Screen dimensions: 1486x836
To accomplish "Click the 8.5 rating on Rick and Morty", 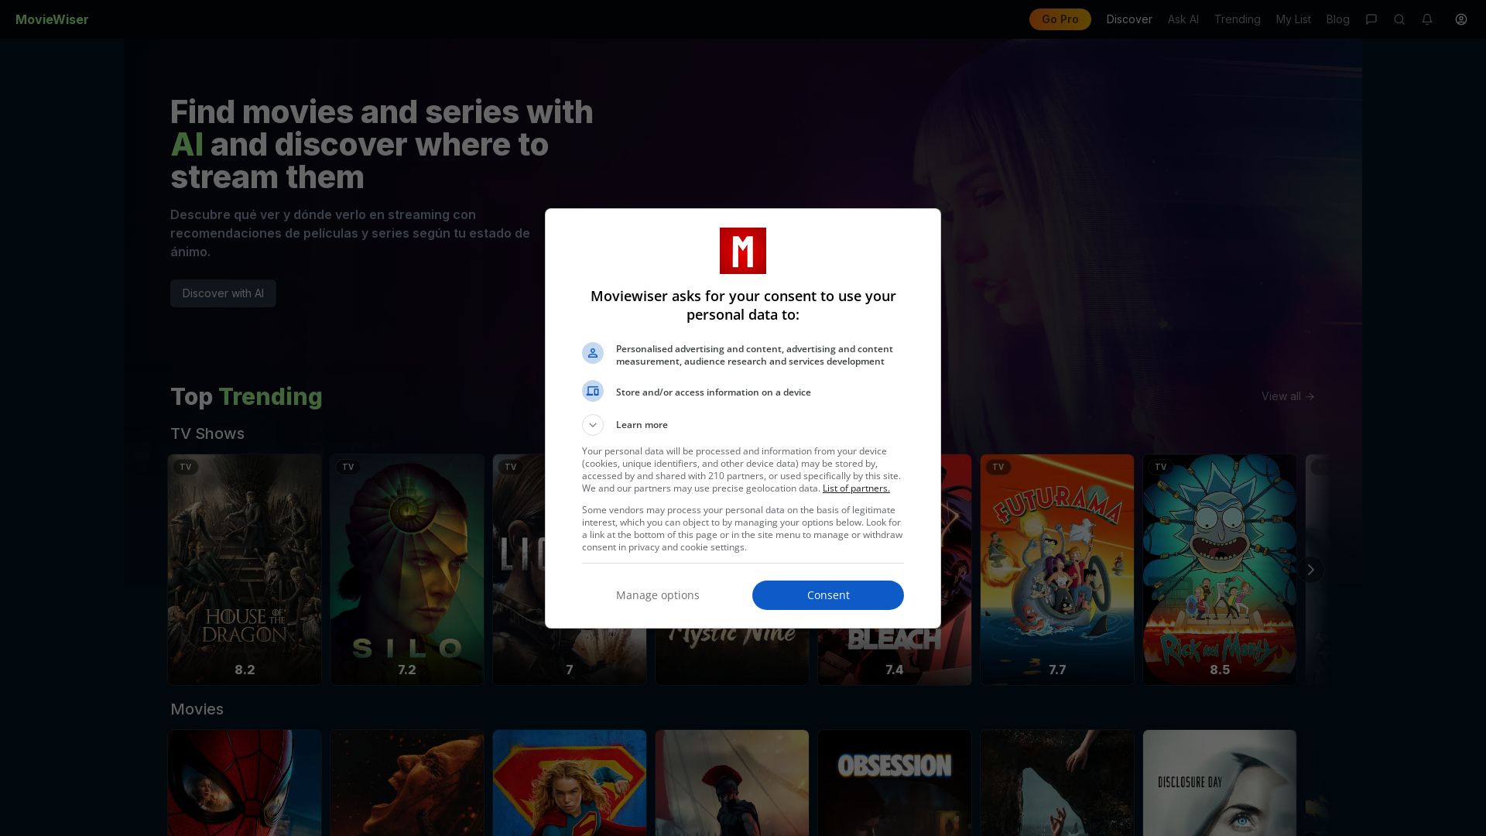I will tap(1220, 670).
